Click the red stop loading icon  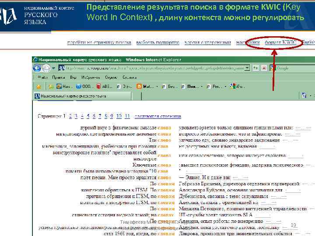coord(264,68)
